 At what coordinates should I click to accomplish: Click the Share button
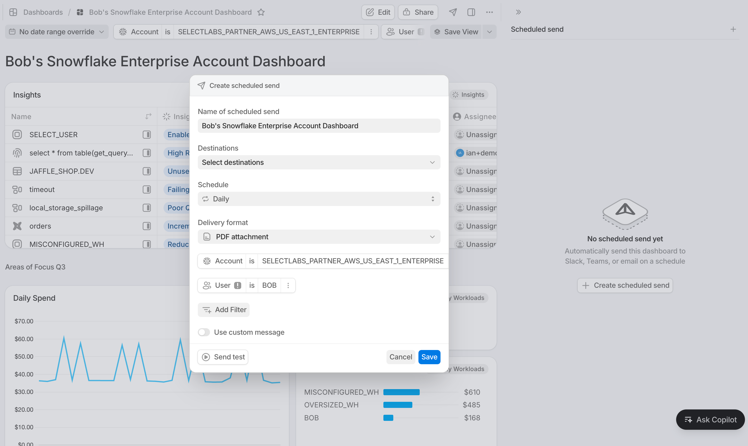click(418, 12)
